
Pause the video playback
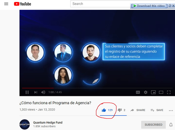pos(27,92)
